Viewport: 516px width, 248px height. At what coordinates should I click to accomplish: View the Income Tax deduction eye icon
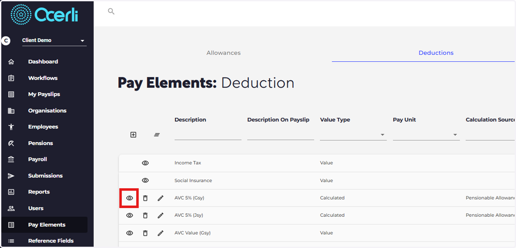point(145,163)
